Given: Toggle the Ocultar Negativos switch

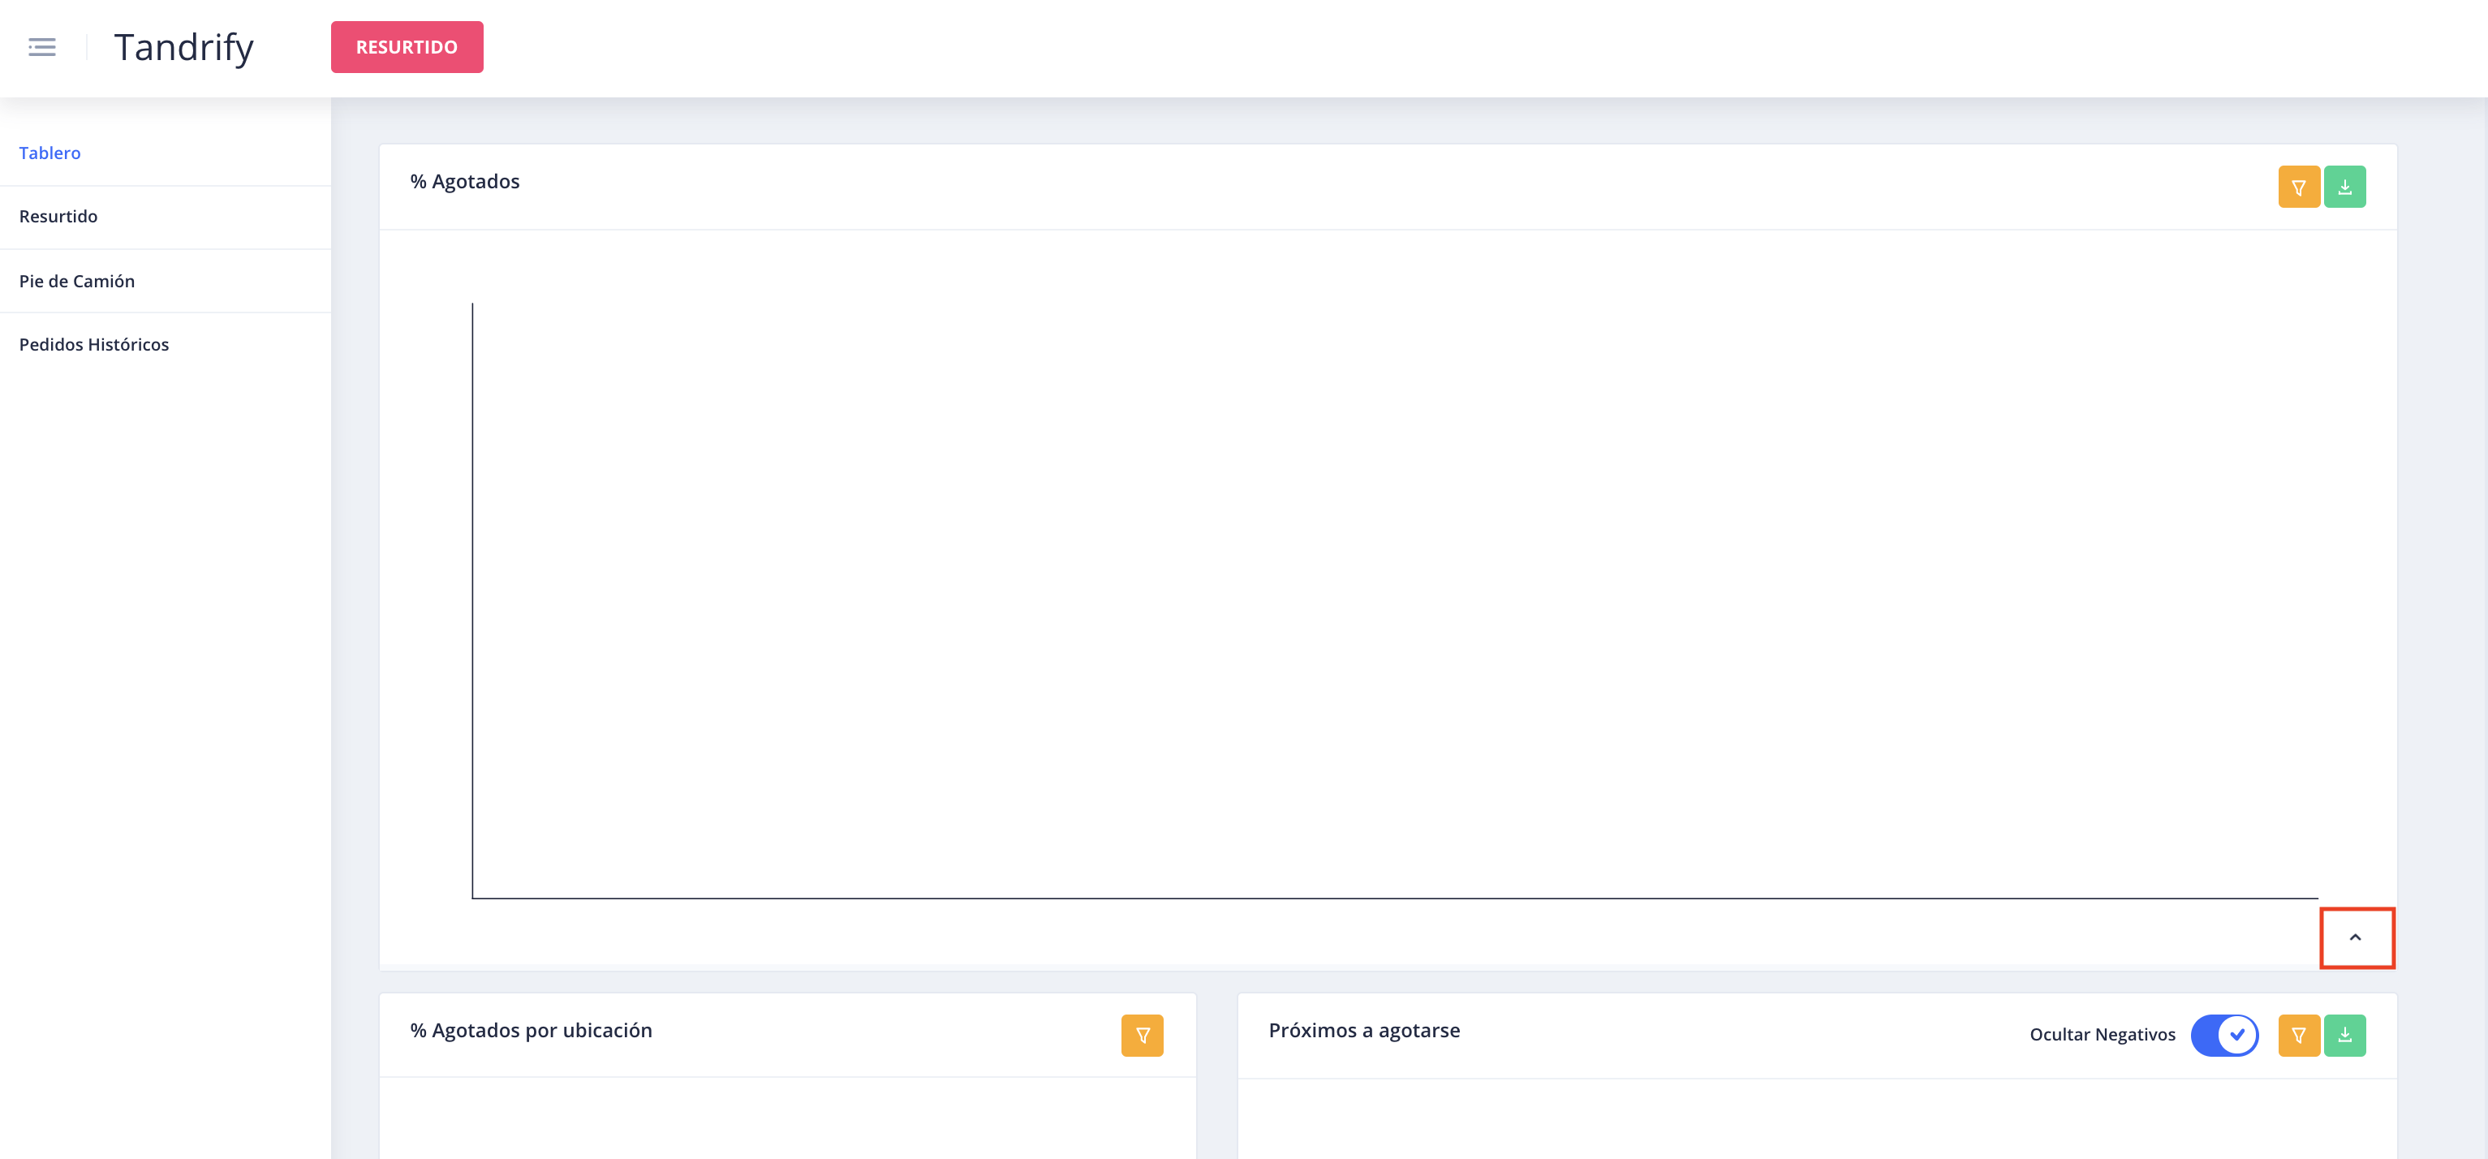Looking at the screenshot, I should coord(2224,1036).
